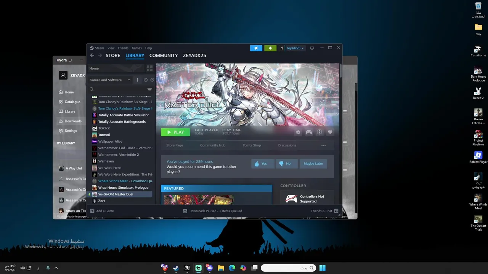The height and width of the screenshot is (274, 488).
Task: Click the sort order up arrow
Action: 138,80
